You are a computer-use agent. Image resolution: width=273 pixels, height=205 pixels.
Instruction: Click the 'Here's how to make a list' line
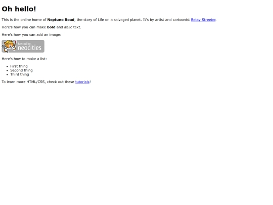click(24, 59)
